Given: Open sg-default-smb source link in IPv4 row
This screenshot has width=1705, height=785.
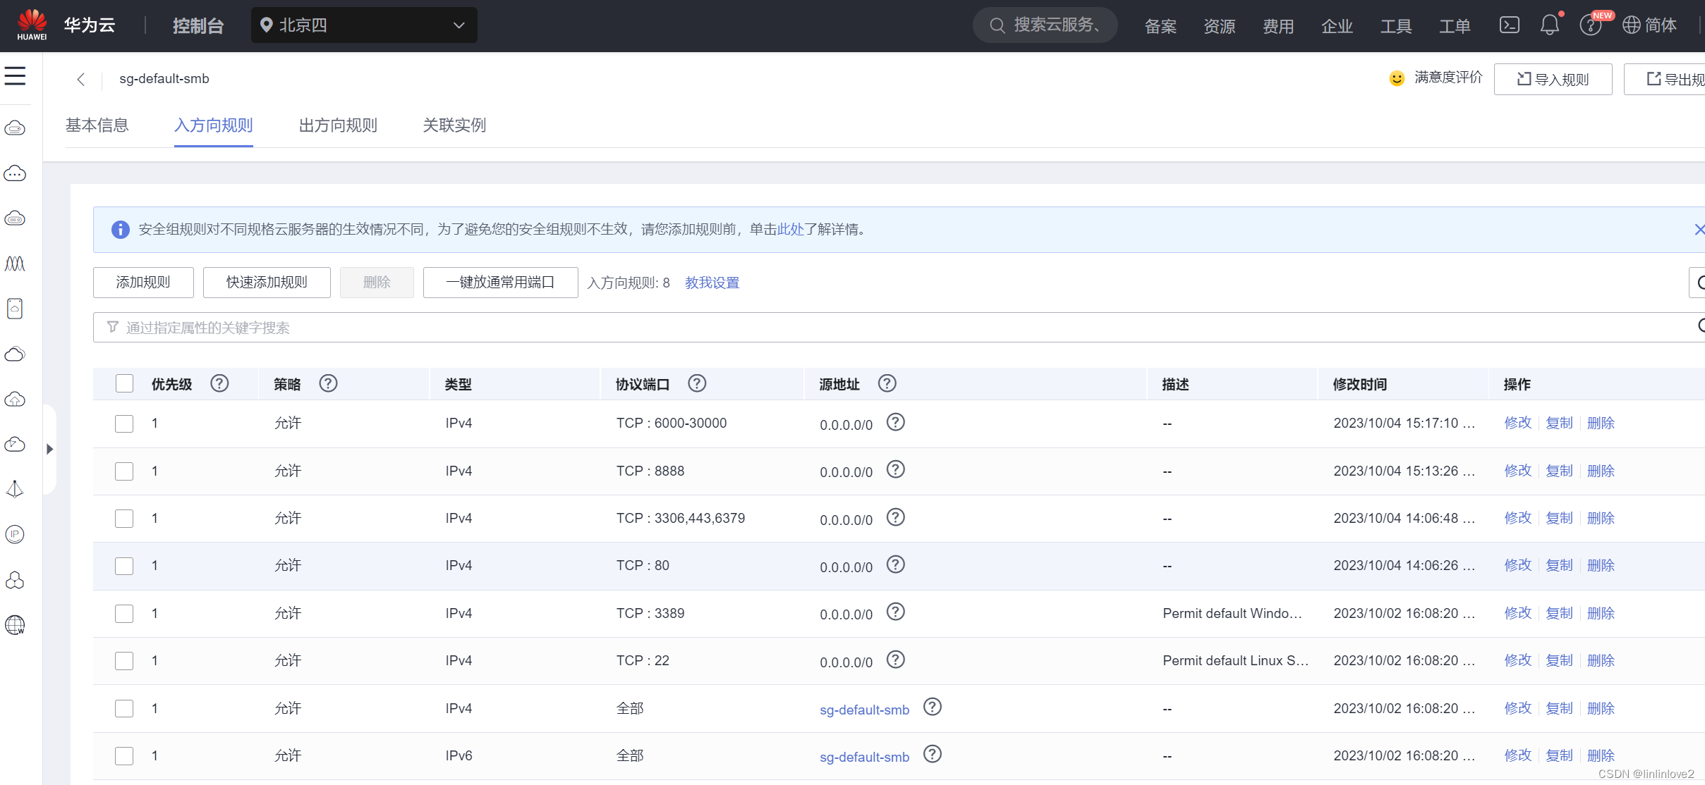Looking at the screenshot, I should tap(865, 710).
